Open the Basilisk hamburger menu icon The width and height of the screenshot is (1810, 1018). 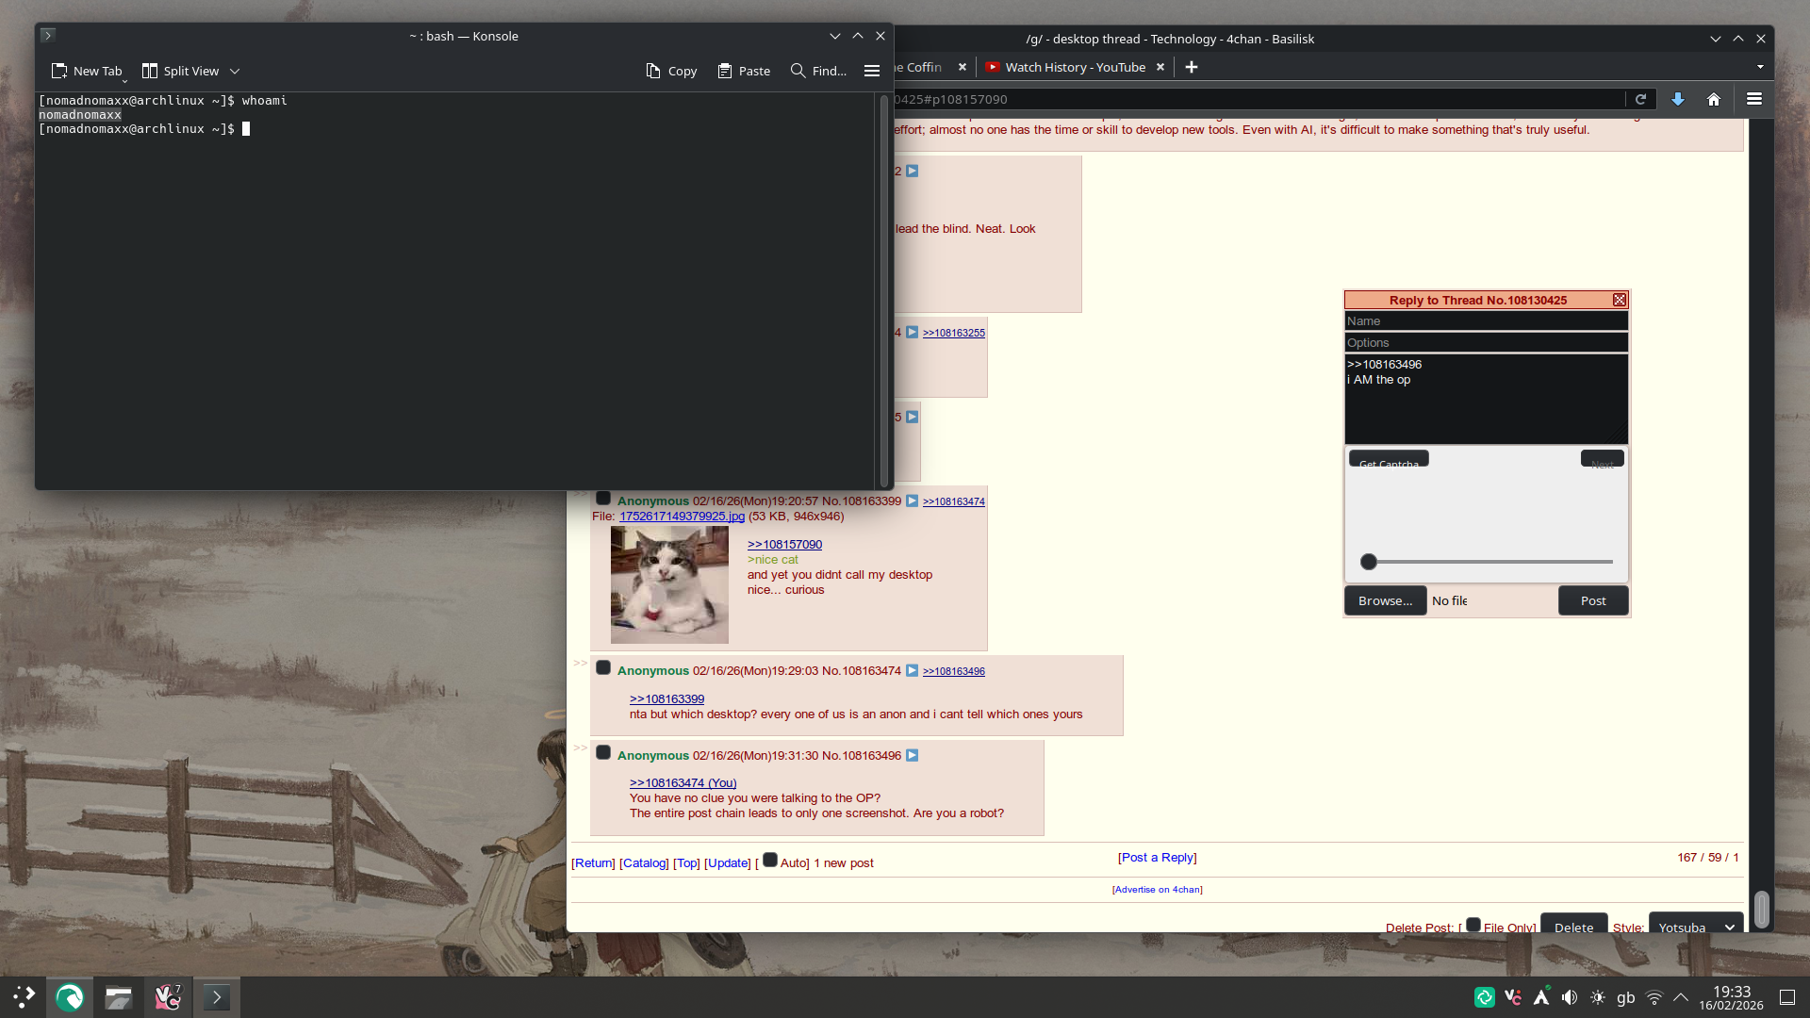(1754, 99)
